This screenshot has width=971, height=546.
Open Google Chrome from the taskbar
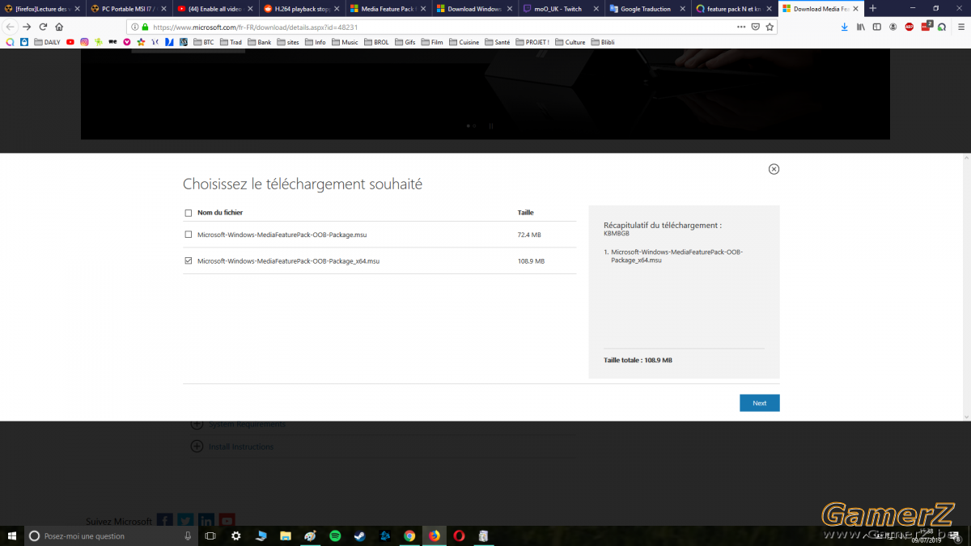pyautogui.click(x=409, y=535)
